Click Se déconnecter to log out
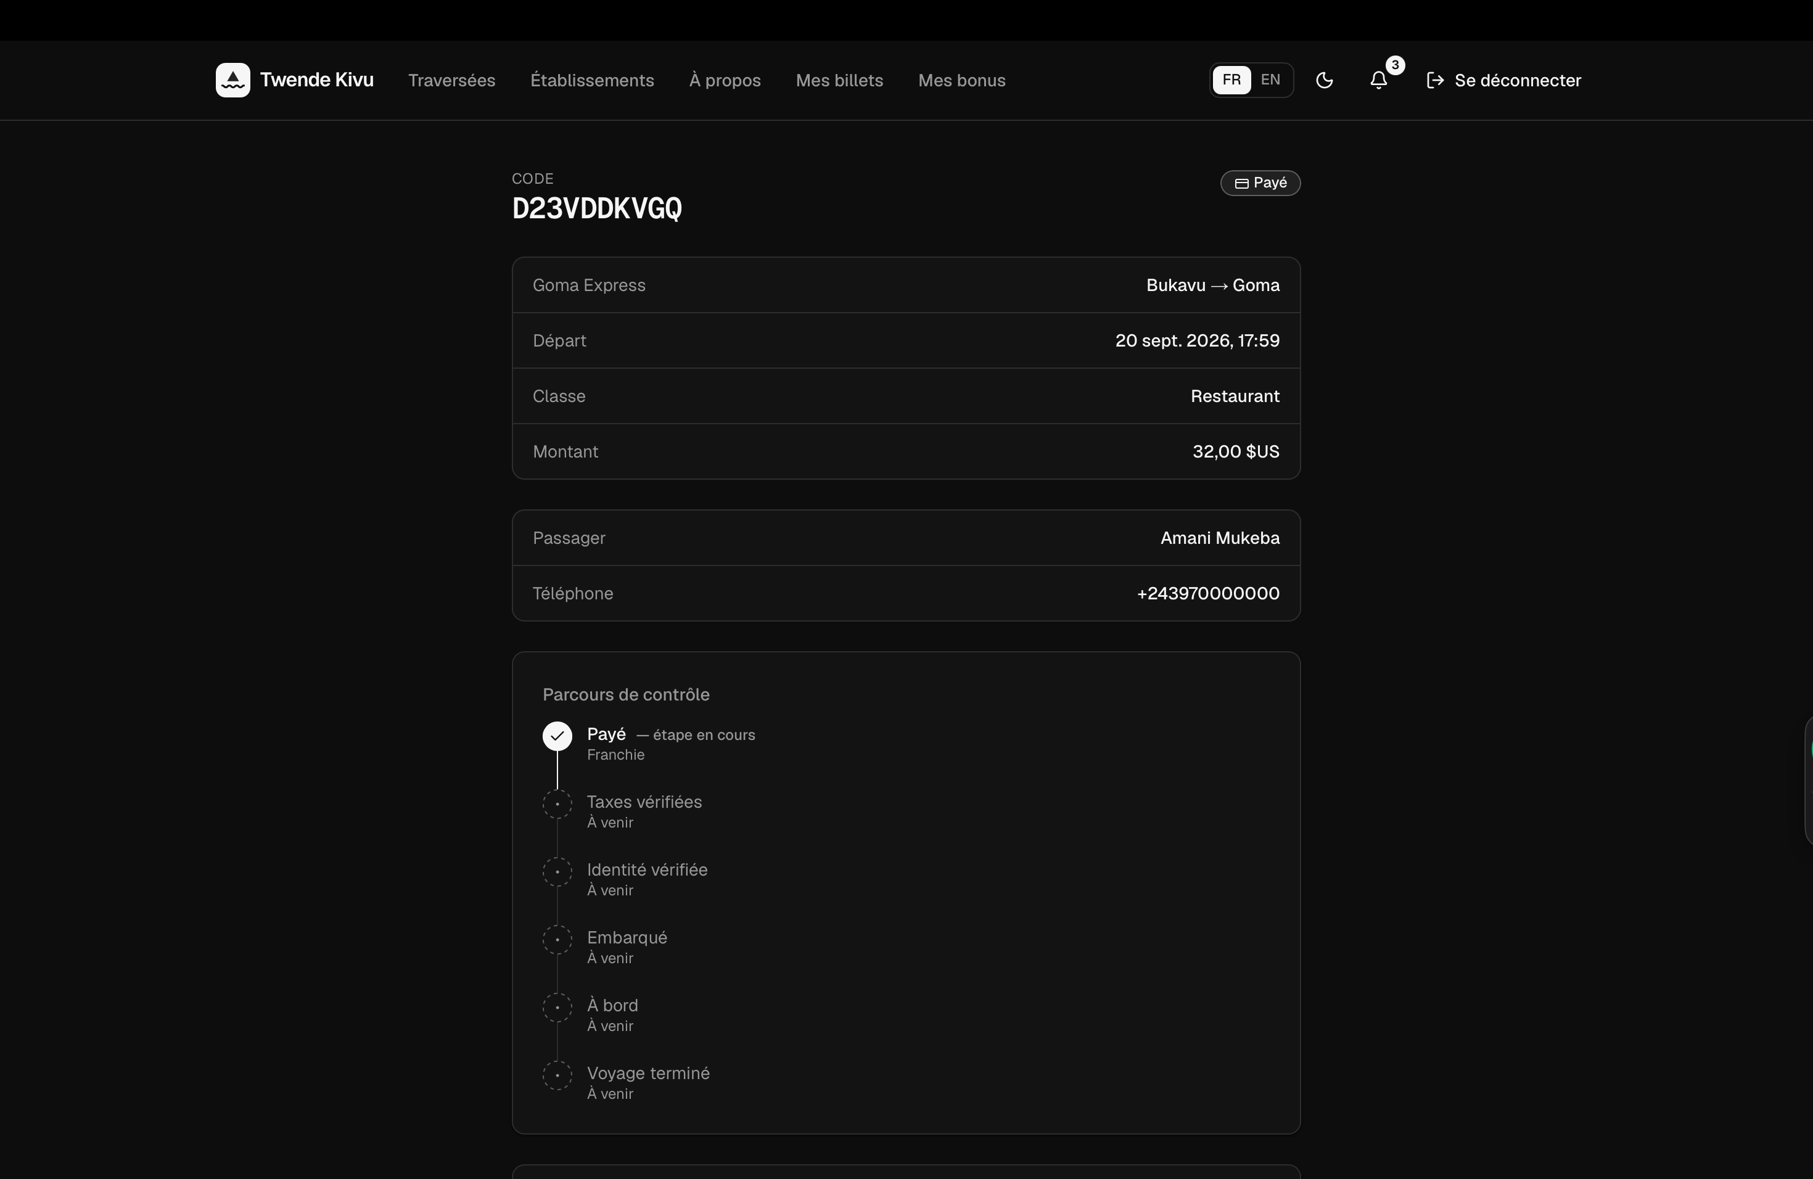Viewport: 1813px width, 1179px height. [x=1503, y=80]
